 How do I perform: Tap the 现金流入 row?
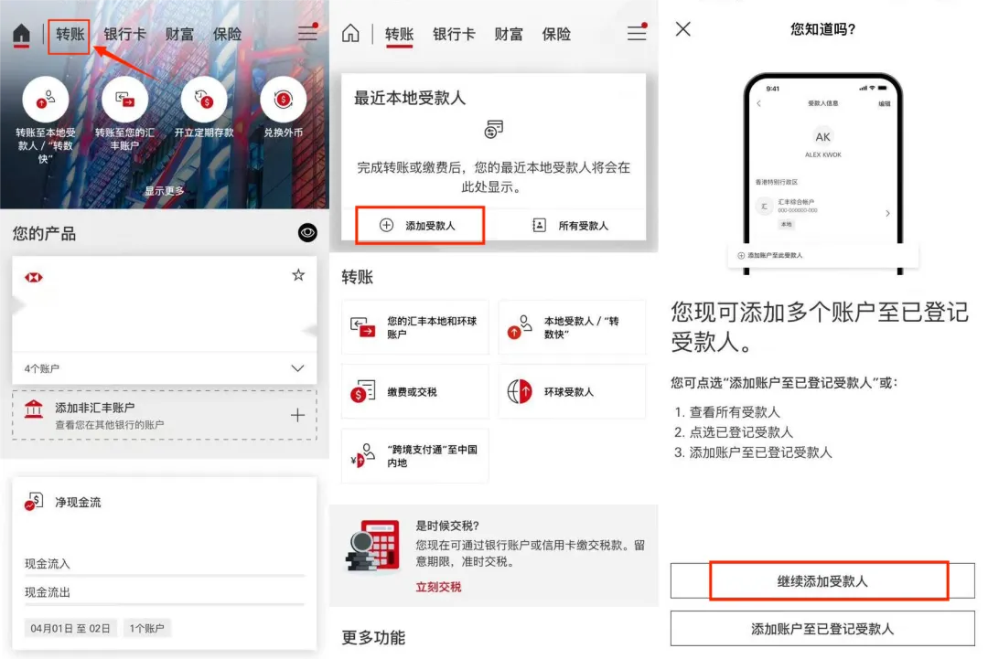click(165, 563)
